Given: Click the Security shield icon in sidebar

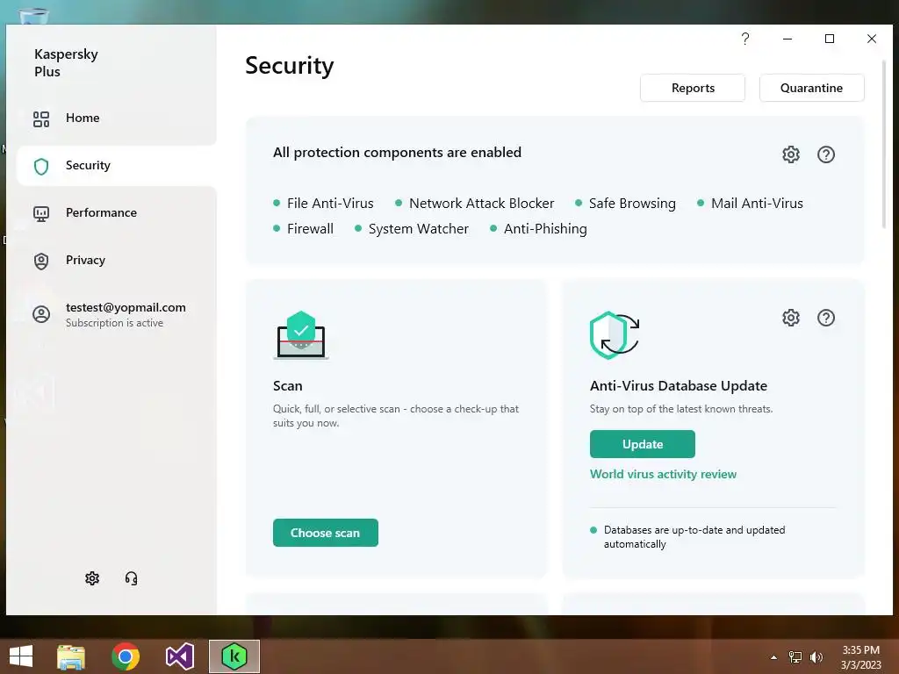Looking at the screenshot, I should click(x=41, y=166).
